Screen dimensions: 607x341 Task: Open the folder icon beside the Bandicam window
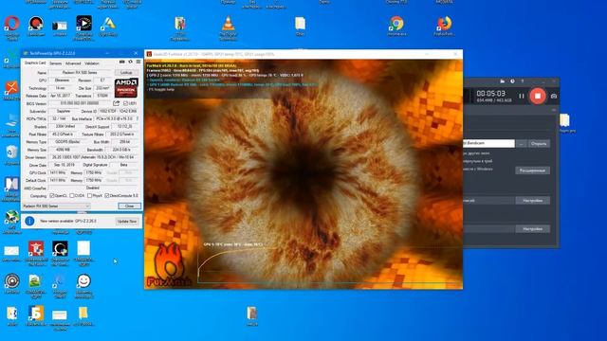(x=565, y=120)
